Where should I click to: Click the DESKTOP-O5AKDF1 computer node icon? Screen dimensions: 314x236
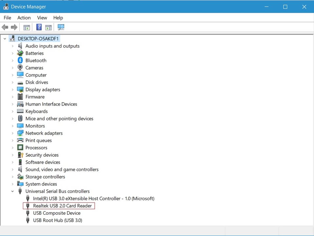[12, 38]
